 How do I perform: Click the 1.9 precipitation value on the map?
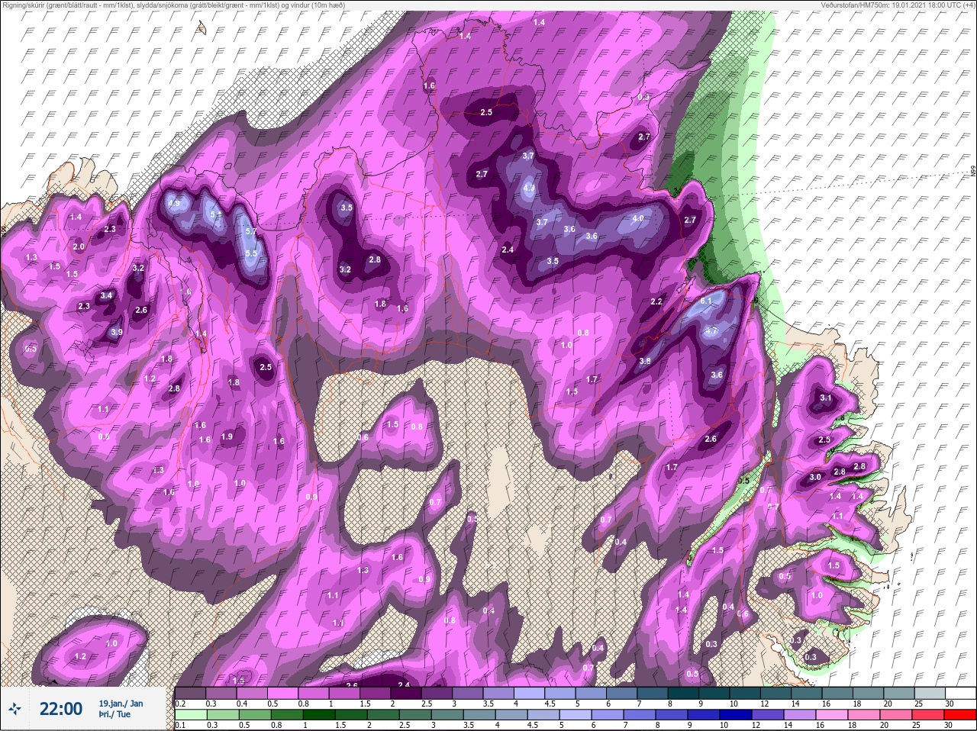[x=227, y=437]
